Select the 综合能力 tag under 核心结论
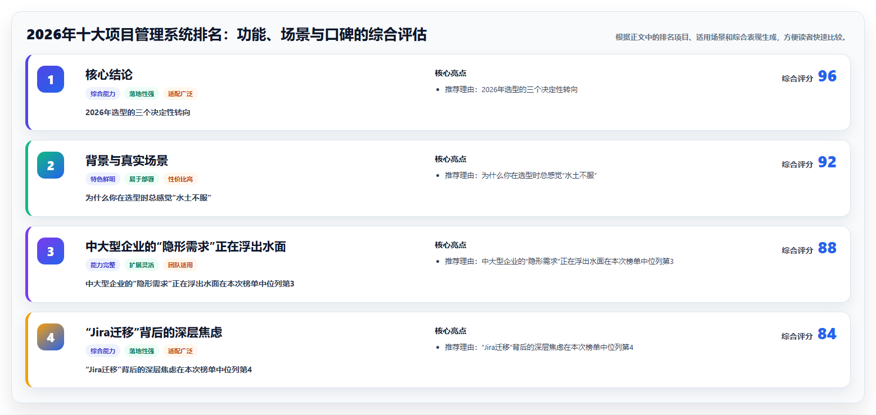 [x=103, y=94]
